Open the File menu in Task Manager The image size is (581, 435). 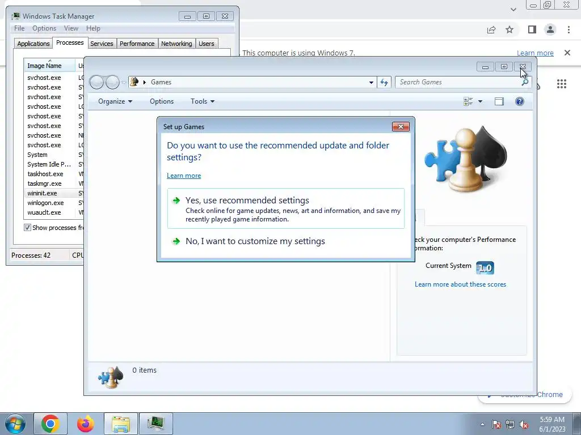19,28
